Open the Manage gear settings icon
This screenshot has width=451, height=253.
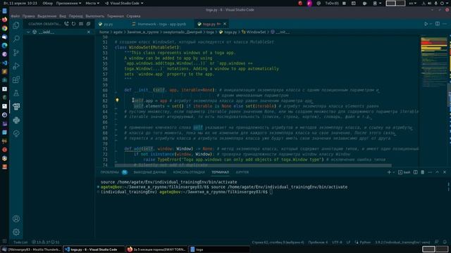16,232
